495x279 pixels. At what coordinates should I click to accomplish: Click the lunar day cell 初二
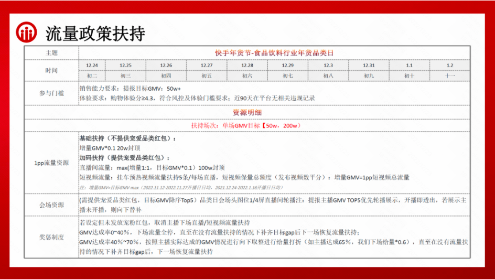[92, 76]
